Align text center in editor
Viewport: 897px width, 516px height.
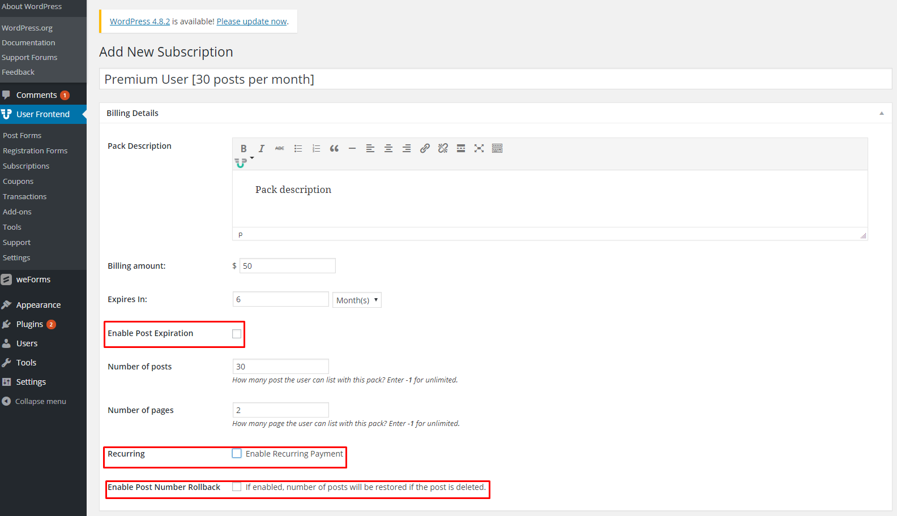tap(388, 148)
